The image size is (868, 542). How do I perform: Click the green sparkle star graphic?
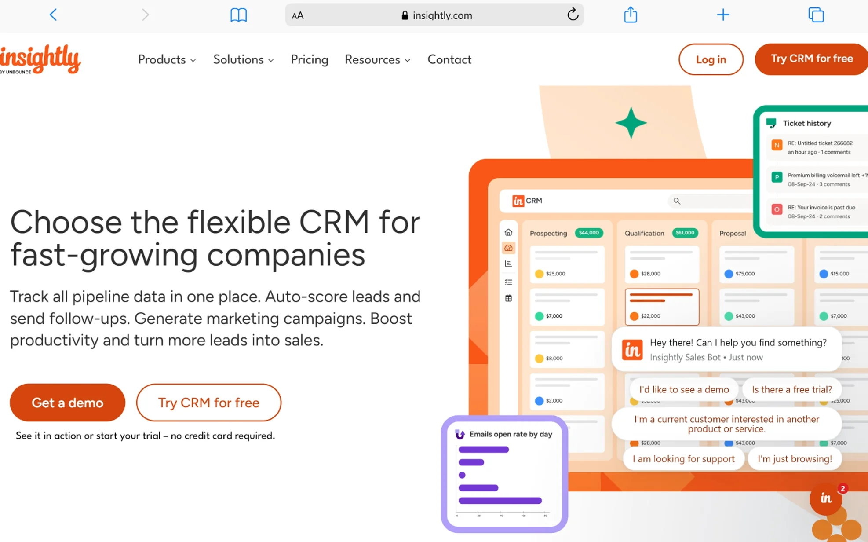click(x=631, y=123)
